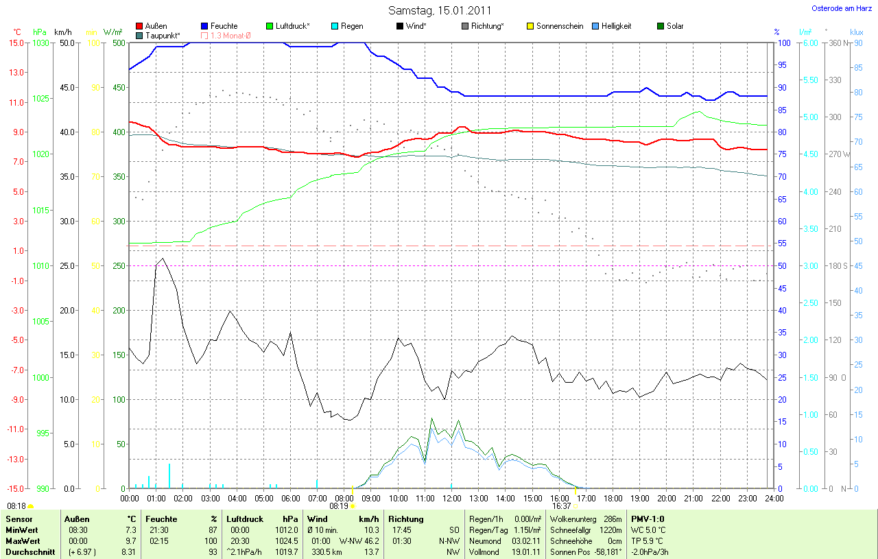Click the Sensor header in the table
The width and height of the screenshot is (878, 559).
pyautogui.click(x=19, y=519)
